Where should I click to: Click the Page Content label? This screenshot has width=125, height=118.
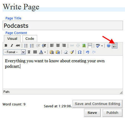click(16, 33)
